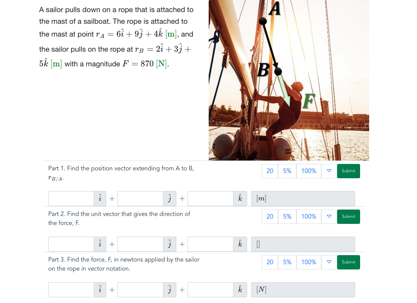Click the sailboat problem illustration image
417x303 pixels.
click(x=289, y=80)
